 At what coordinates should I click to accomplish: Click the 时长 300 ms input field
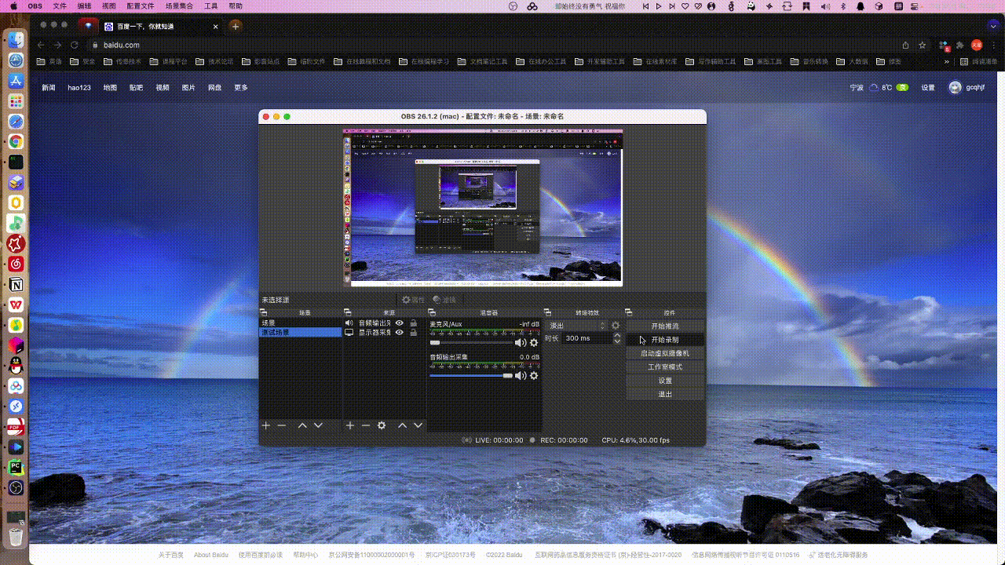point(587,338)
